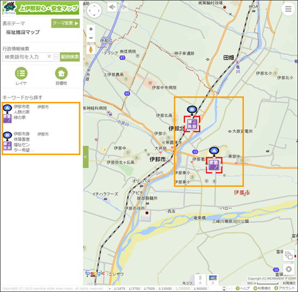
Task: Expand the map thumbnail panel
Action: [x=213, y=280]
